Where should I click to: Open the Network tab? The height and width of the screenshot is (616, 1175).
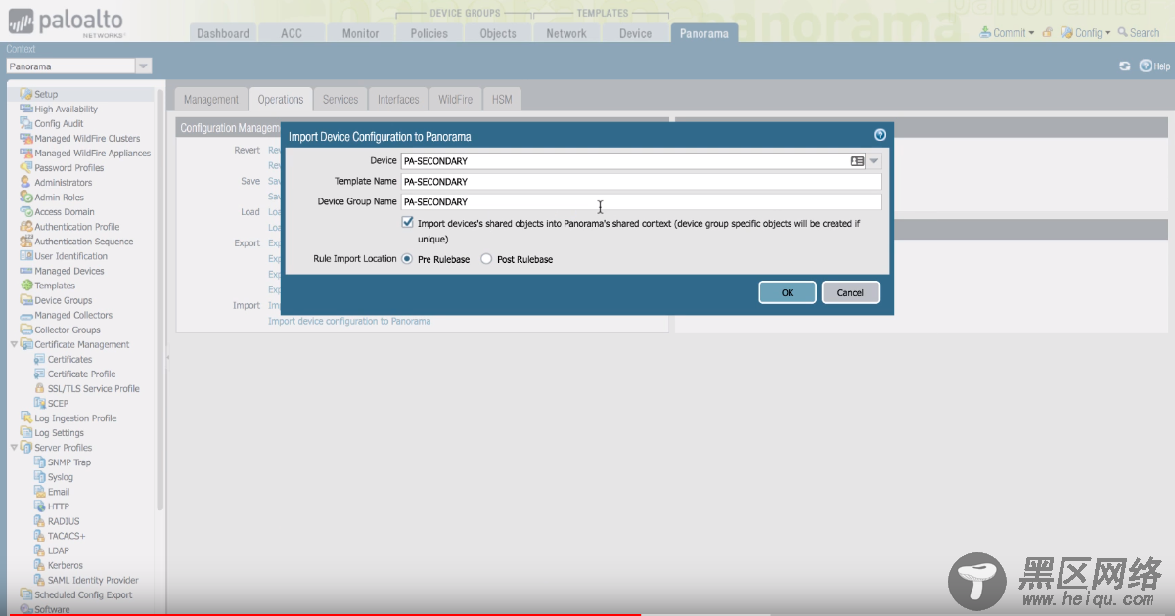click(x=566, y=33)
